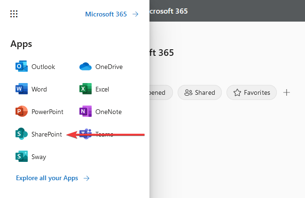Viewport: 305px width, 198px height.
Task: Select the partially hidden opened filter pill
Action: 161,92
